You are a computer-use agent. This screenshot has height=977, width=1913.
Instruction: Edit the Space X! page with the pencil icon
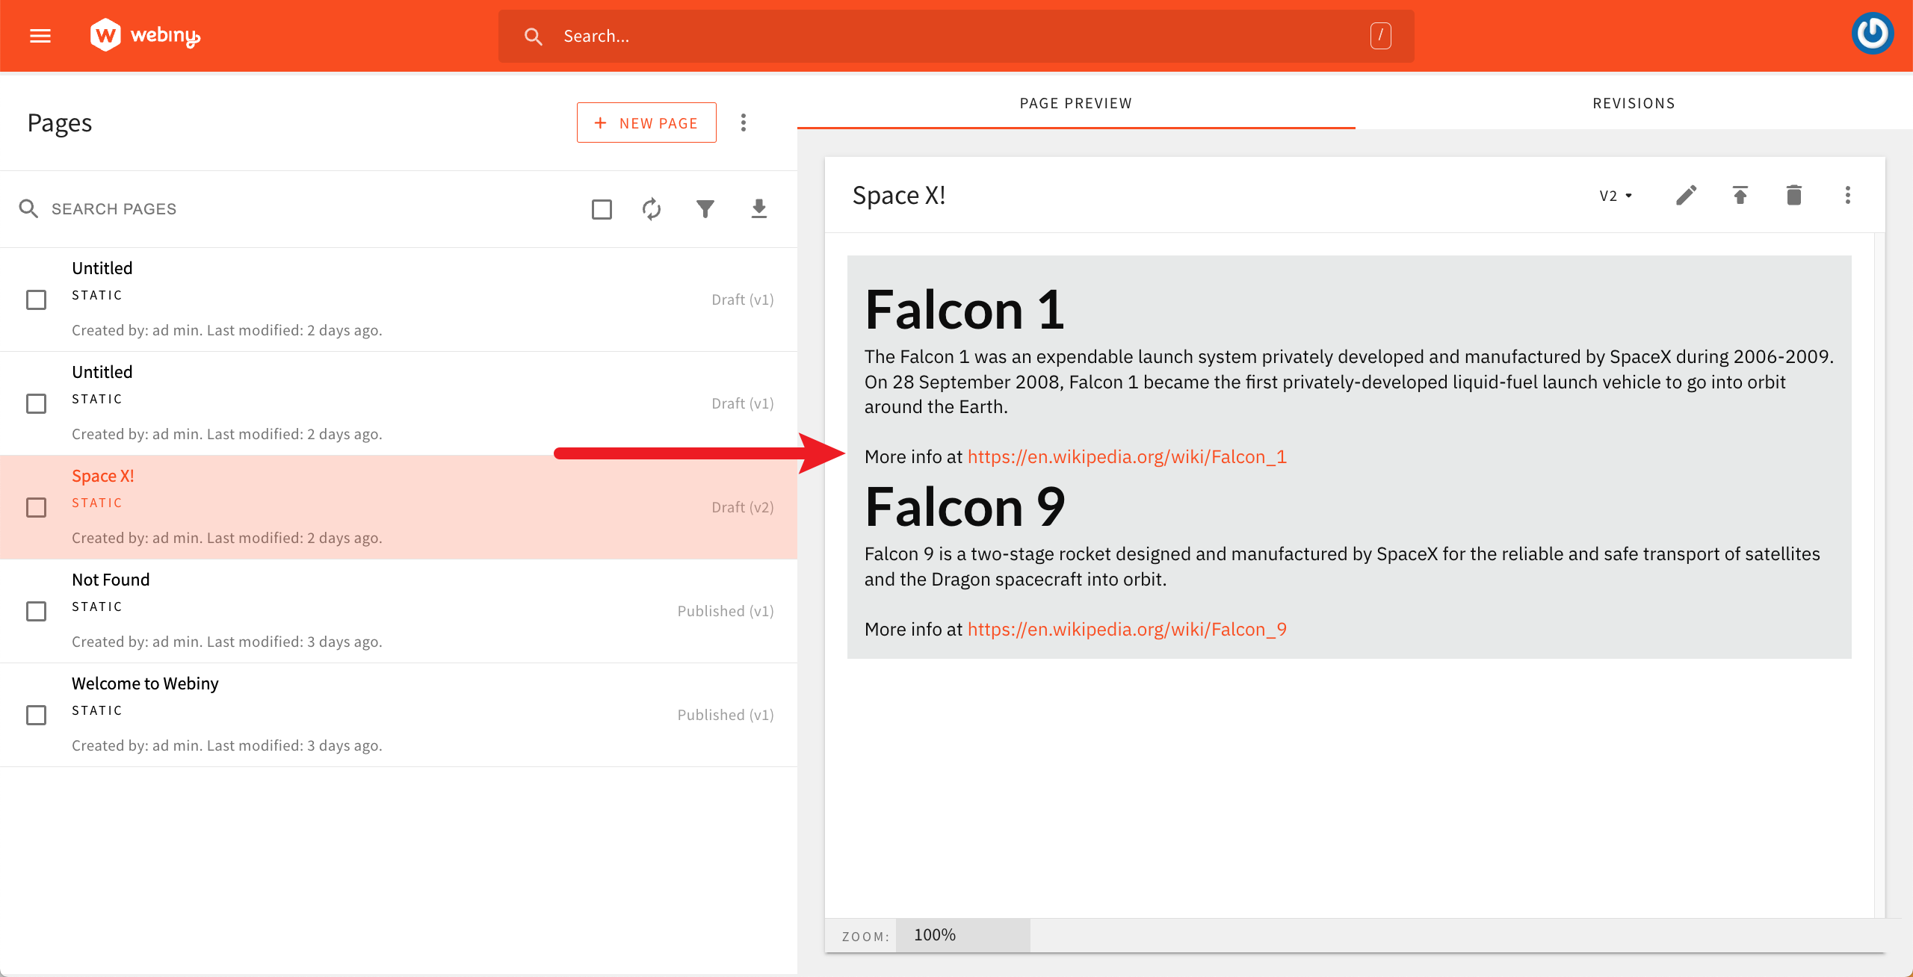pyautogui.click(x=1686, y=195)
